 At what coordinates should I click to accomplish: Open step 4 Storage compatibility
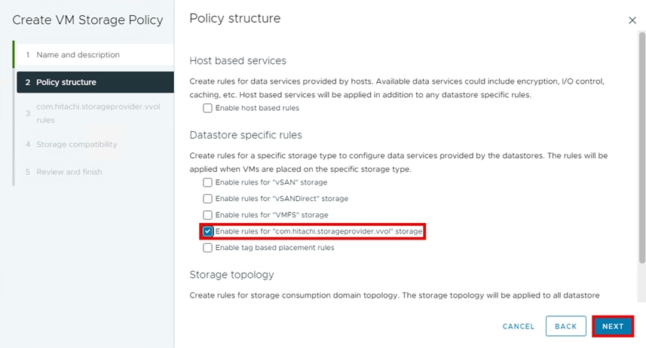coord(76,144)
